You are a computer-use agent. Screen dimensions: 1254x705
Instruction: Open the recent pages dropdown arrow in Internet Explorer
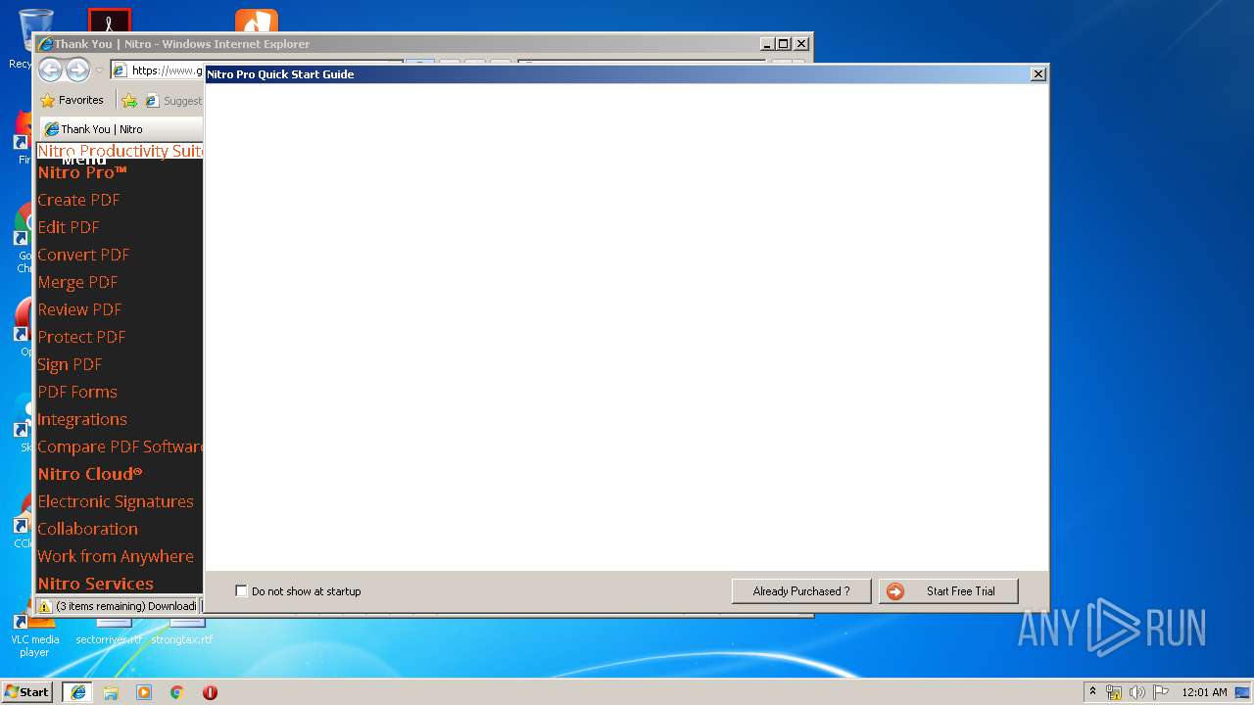click(99, 70)
